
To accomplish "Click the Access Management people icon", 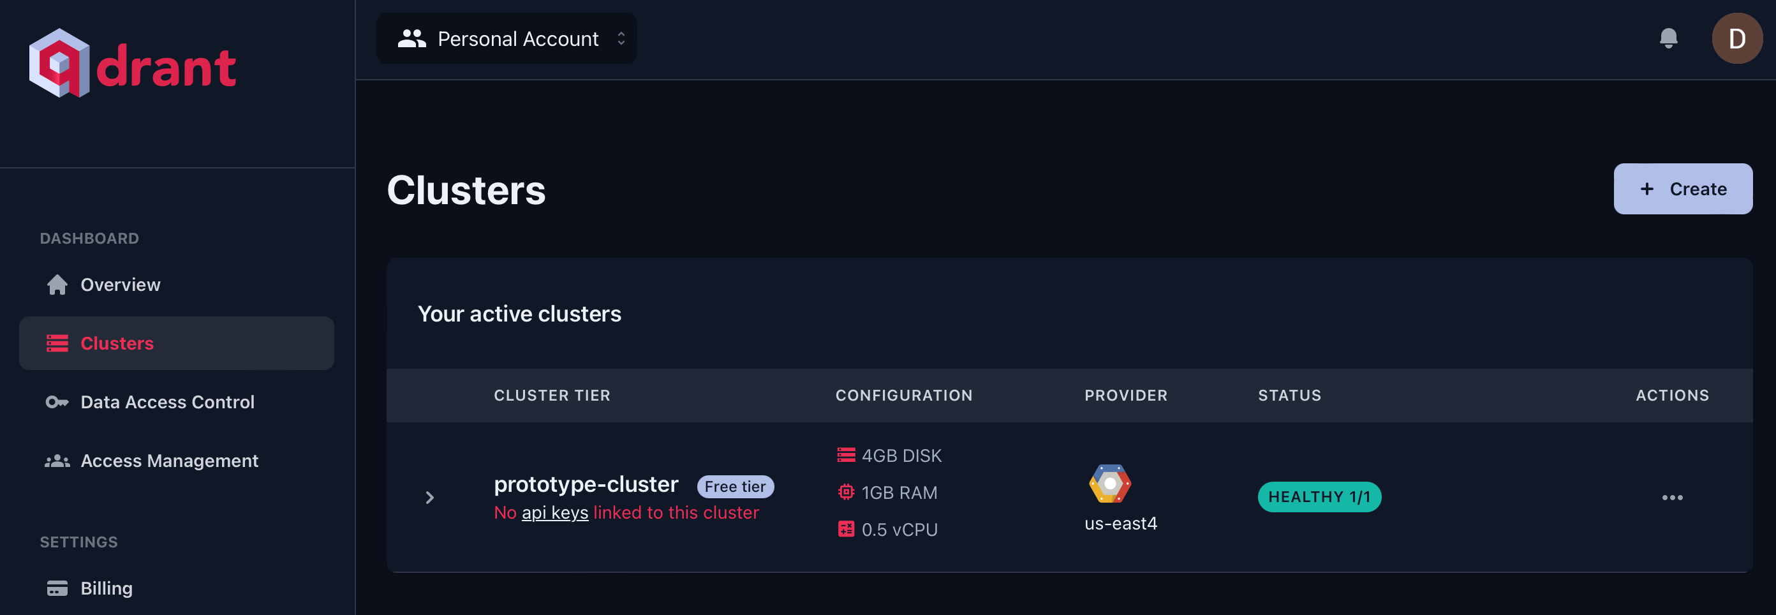I will pyautogui.click(x=57, y=461).
